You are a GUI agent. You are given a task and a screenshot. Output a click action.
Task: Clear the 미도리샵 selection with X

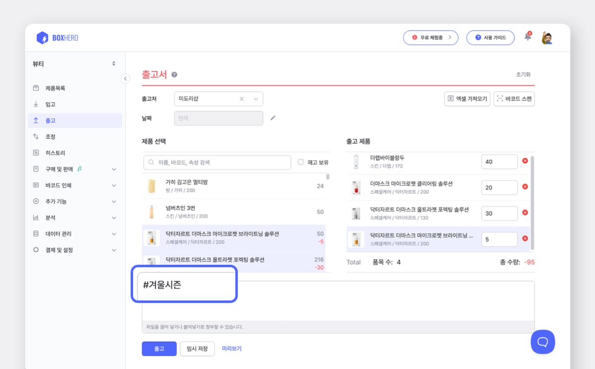coord(242,99)
